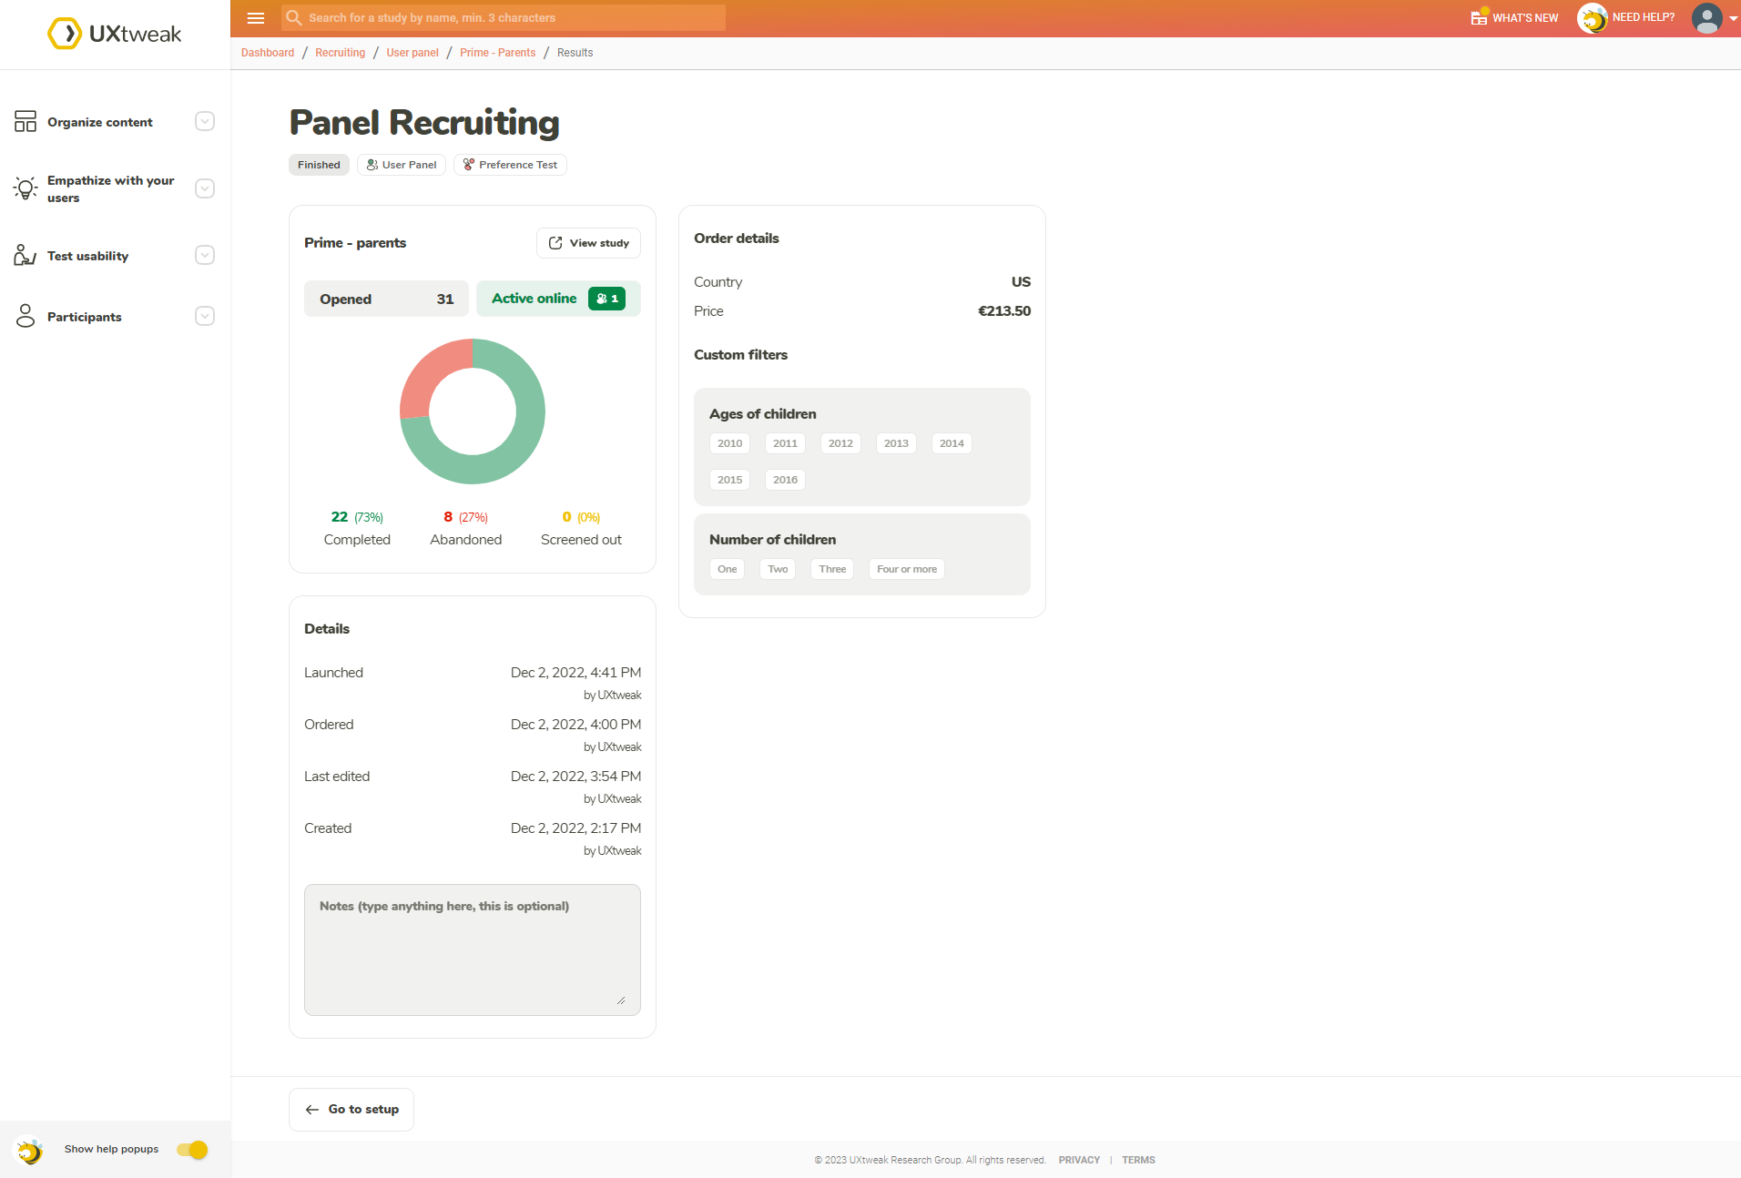Viewport: 1741px width, 1178px height.
Task: Expand the Test usability section
Action: pos(205,255)
